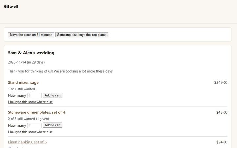Image resolution: width=237 pixels, height=148 pixels.
Task: Add the Stand mixer to cart
Action: (x=53, y=95)
